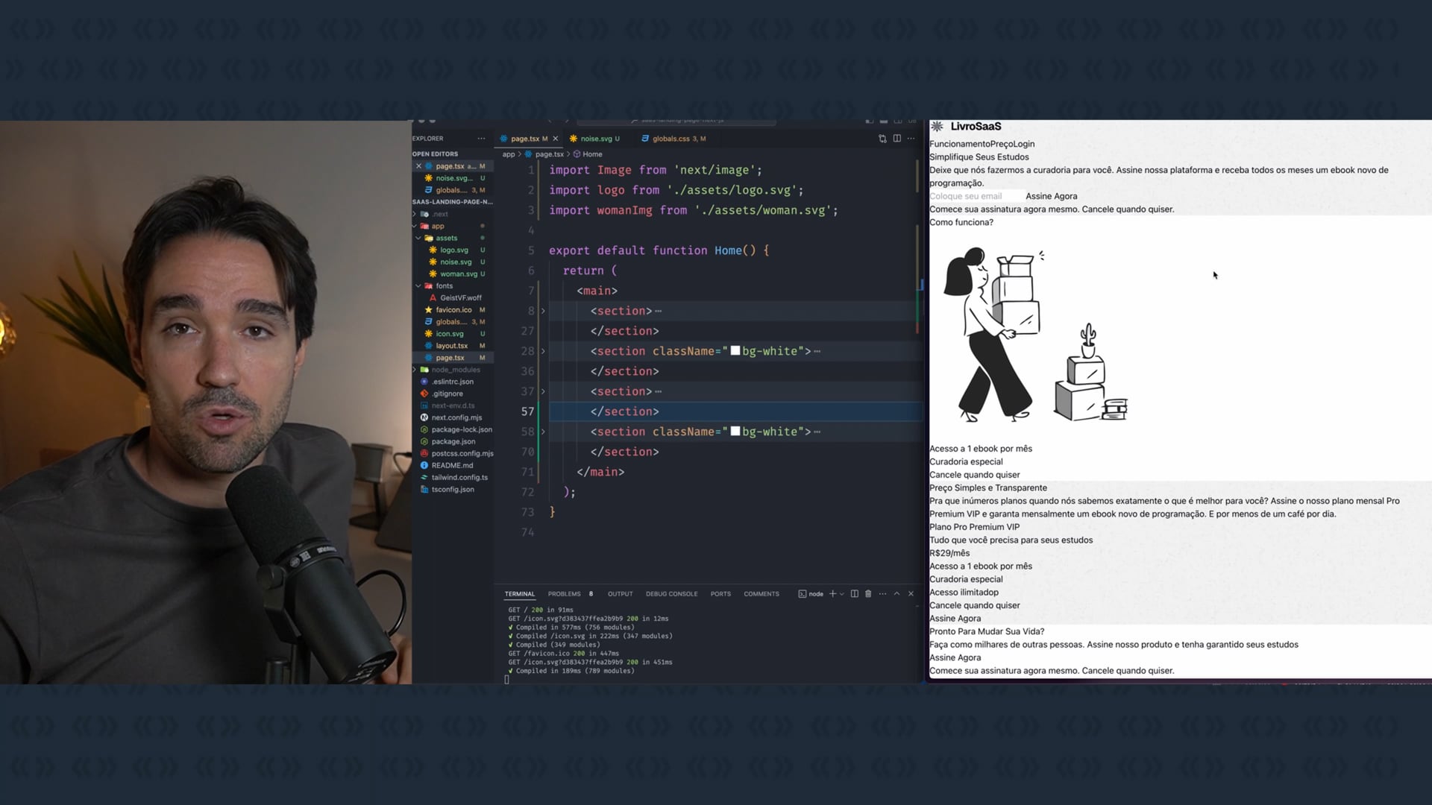Viewport: 1432px width, 805px height.
Task: Open the DEBUG CONSOLE panel tab
Action: pos(671,594)
